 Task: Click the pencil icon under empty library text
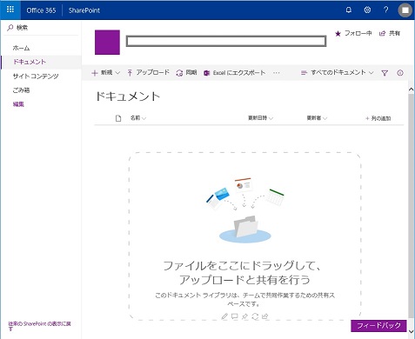click(x=224, y=316)
